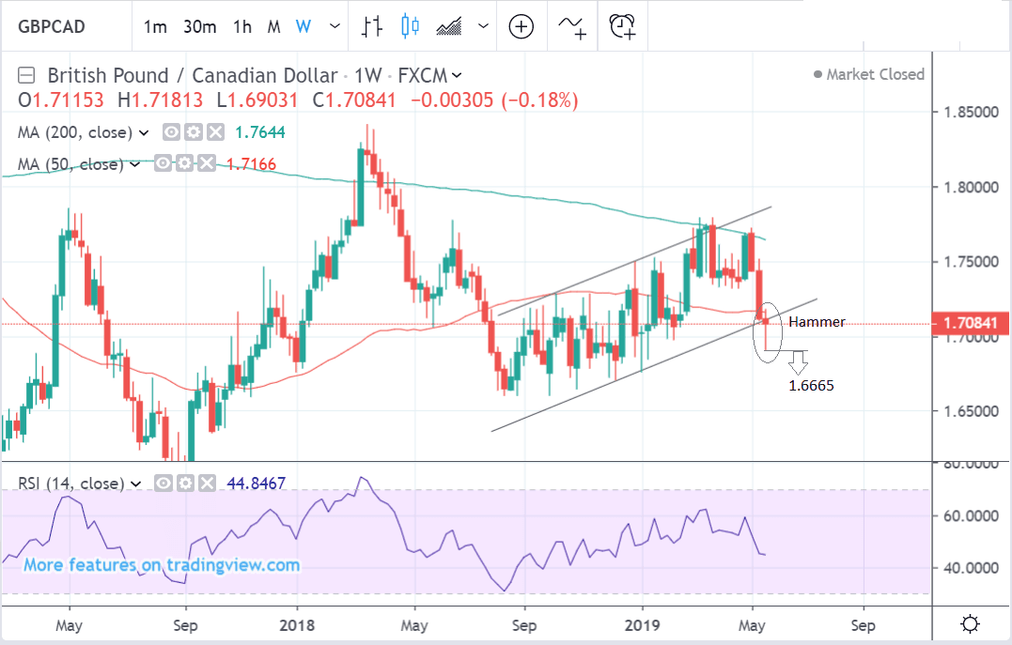Open chart settings gear at bottom right

(x=971, y=624)
